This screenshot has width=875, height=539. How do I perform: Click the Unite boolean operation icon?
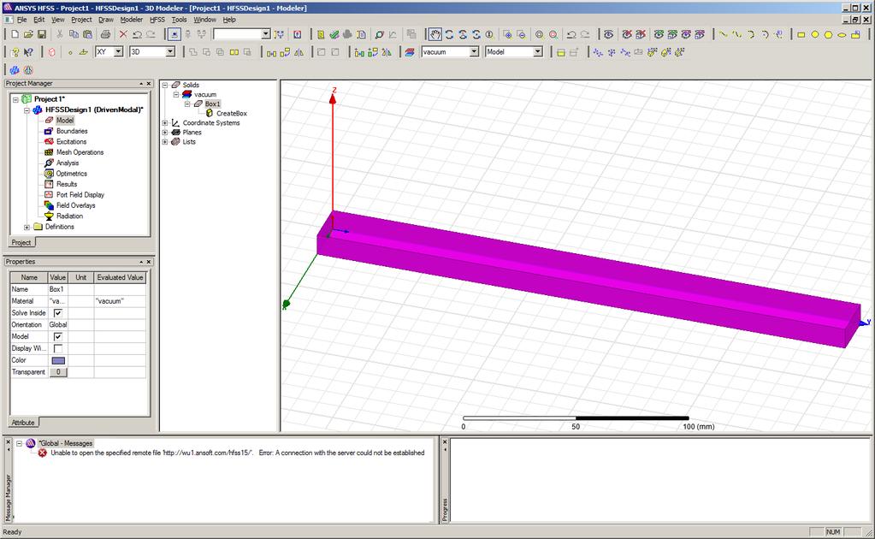coord(193,52)
